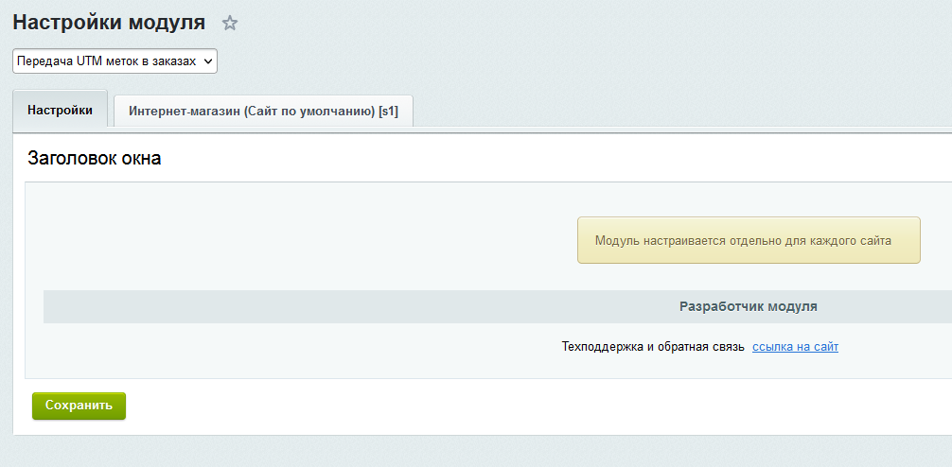The width and height of the screenshot is (952, 467).
Task: Click the yellow per-site configuration notice
Action: 749,241
